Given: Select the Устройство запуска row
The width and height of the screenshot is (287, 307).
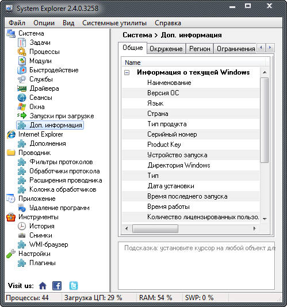Looking at the screenshot, I should pyautogui.click(x=191, y=155).
